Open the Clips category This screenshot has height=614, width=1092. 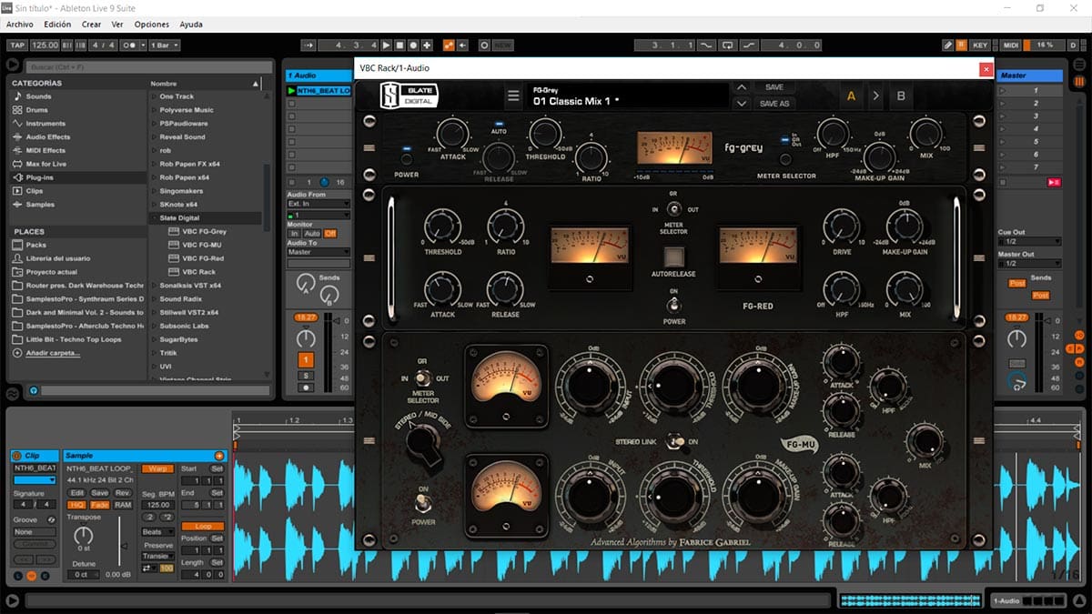(x=35, y=191)
